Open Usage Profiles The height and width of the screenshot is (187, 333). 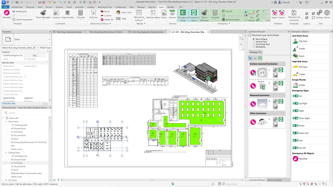point(68,14)
